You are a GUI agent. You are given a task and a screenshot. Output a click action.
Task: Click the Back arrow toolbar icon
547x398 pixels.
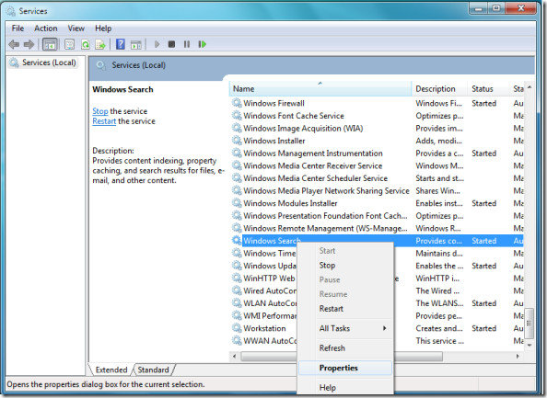click(14, 44)
